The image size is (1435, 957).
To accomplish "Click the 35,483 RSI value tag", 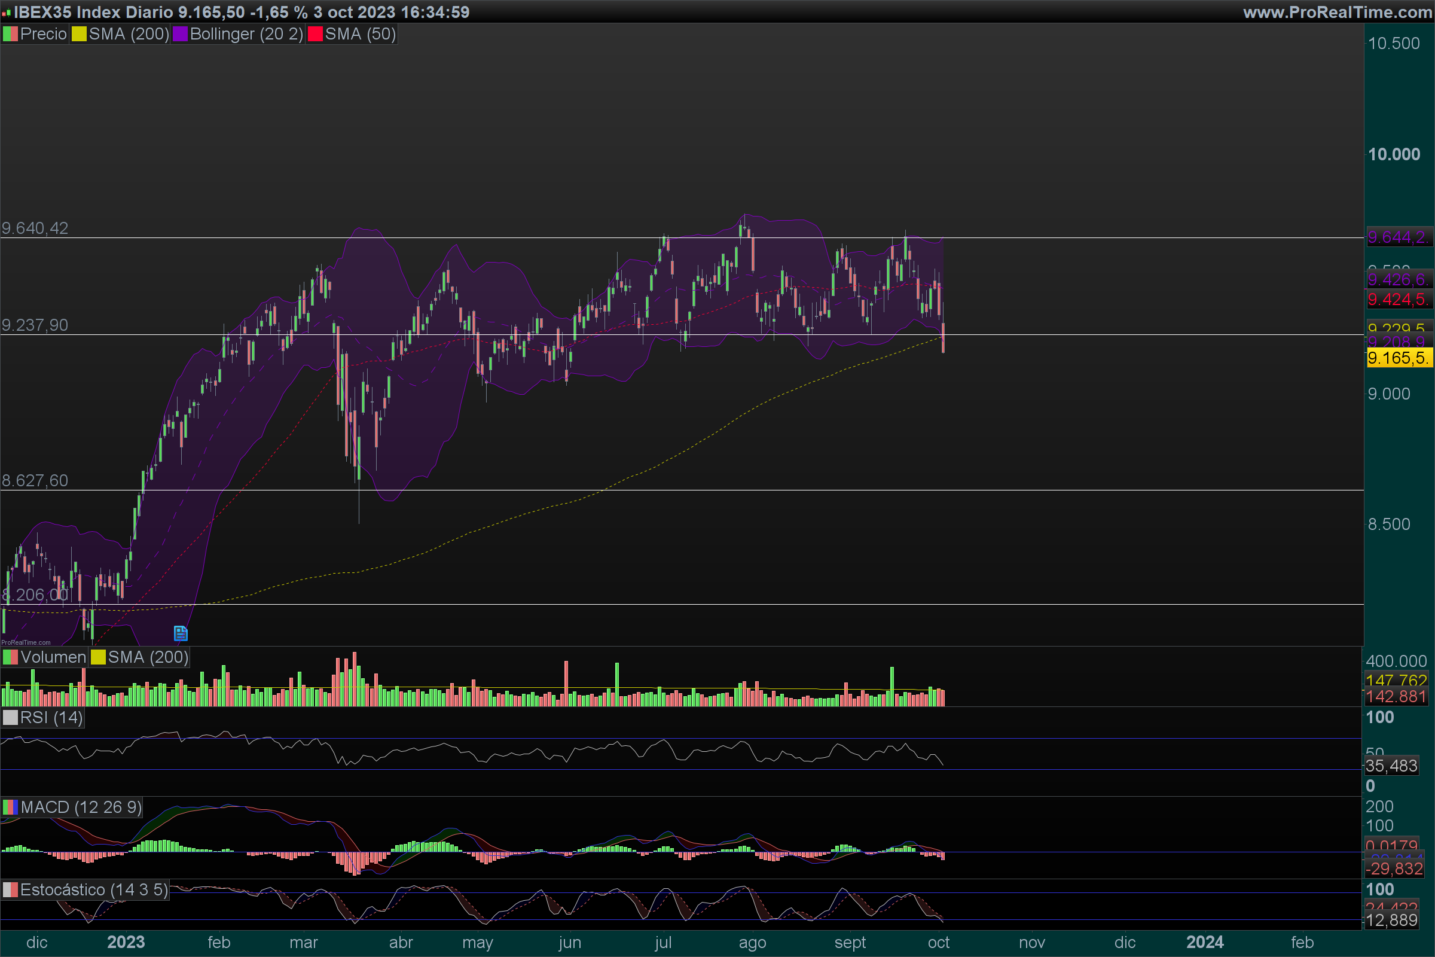I will 1391,766.
